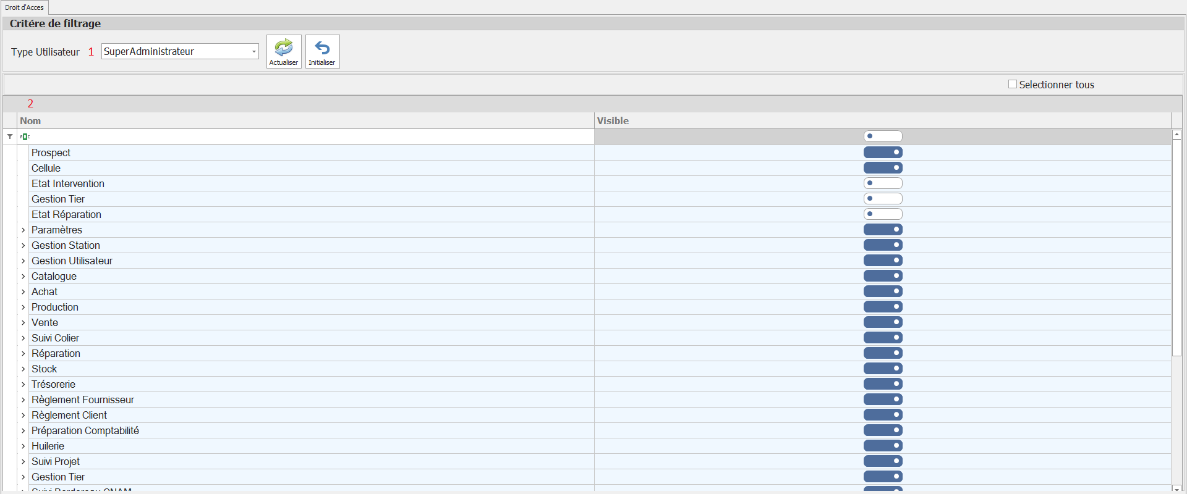Select the Droit d'Acces tab
The width and height of the screenshot is (1187, 494).
25,7
